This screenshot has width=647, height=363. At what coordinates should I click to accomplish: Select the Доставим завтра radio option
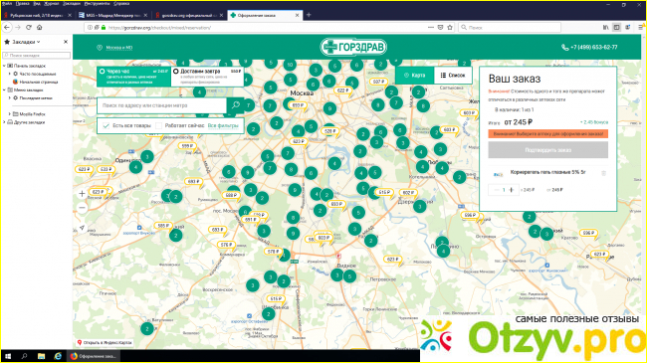point(176,72)
